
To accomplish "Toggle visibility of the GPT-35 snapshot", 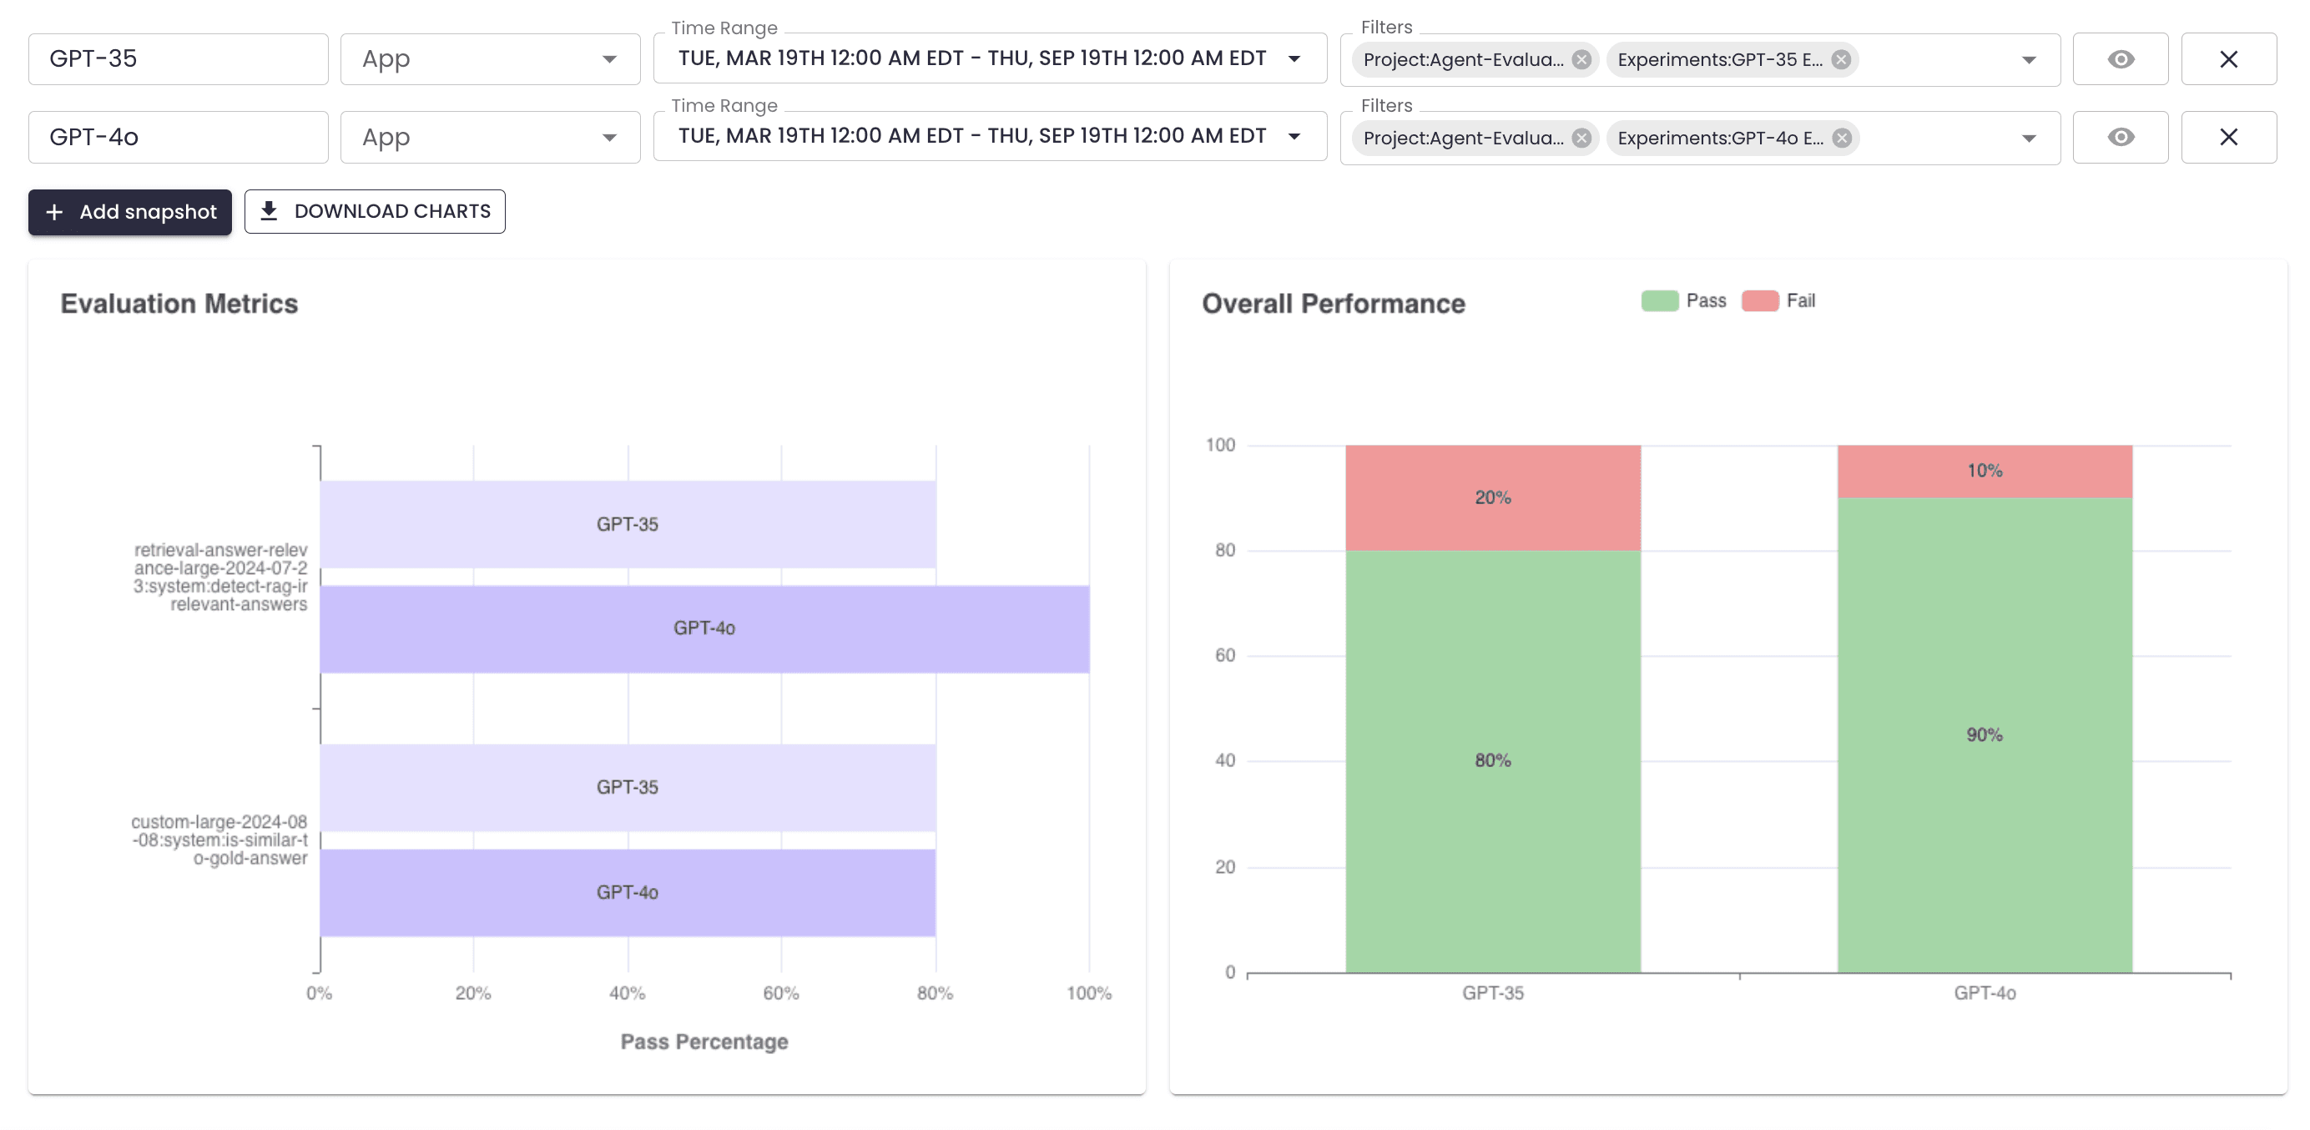I will click(2120, 59).
